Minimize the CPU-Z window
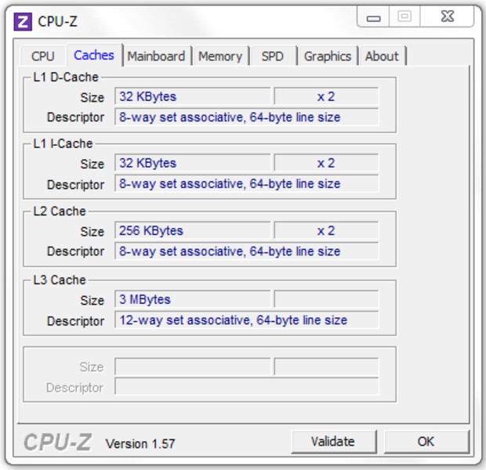Screen dimensions: 486x470 point(373,16)
